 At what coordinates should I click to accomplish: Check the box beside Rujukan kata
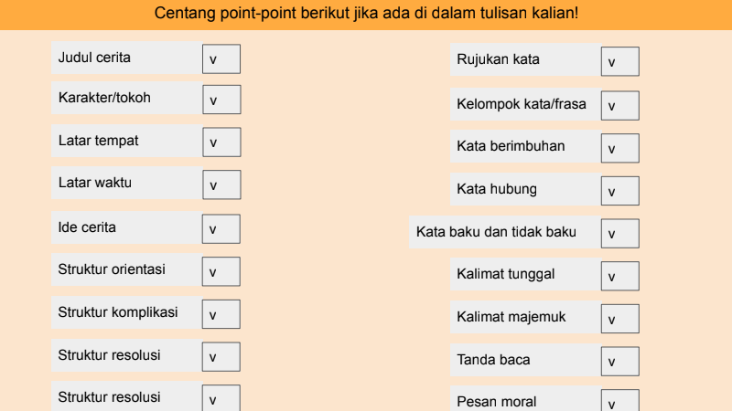[x=619, y=61]
